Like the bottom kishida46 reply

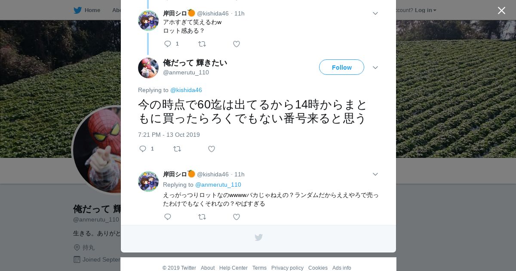(236, 217)
